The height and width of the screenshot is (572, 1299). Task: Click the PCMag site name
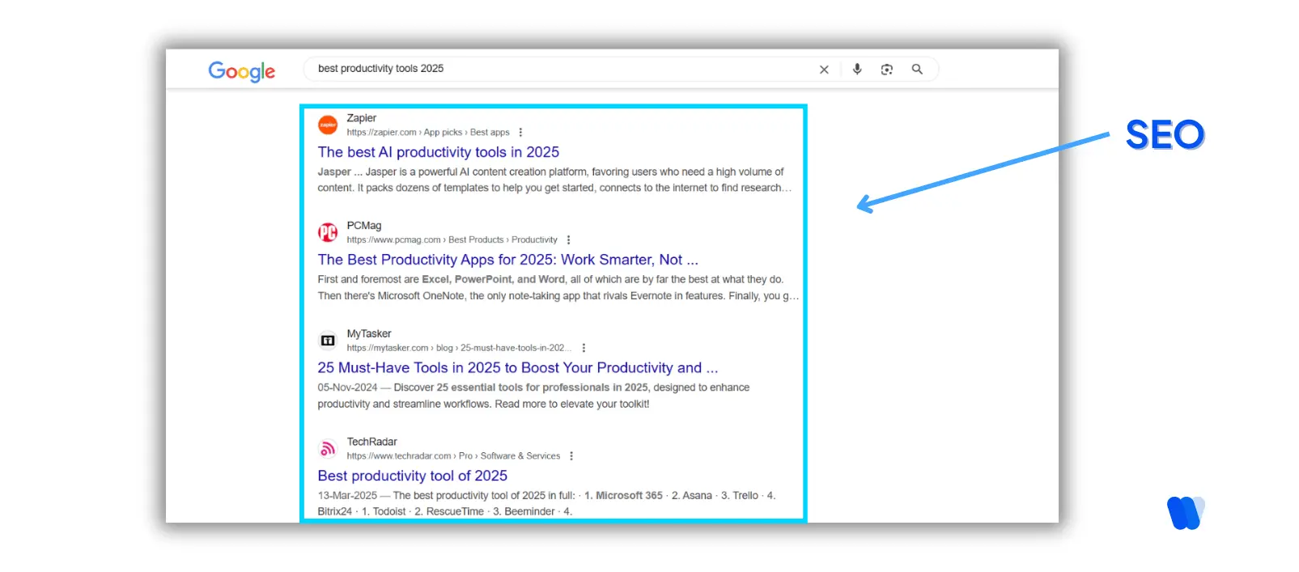364,226
